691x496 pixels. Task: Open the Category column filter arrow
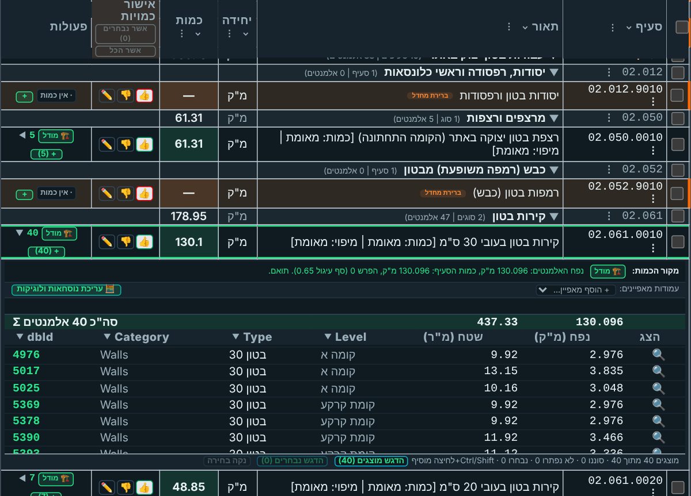pos(108,337)
